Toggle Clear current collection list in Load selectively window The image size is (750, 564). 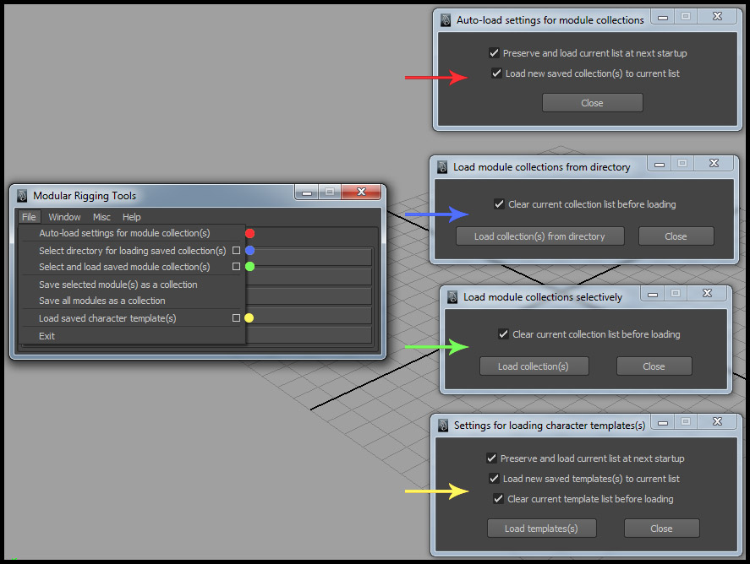[503, 334]
